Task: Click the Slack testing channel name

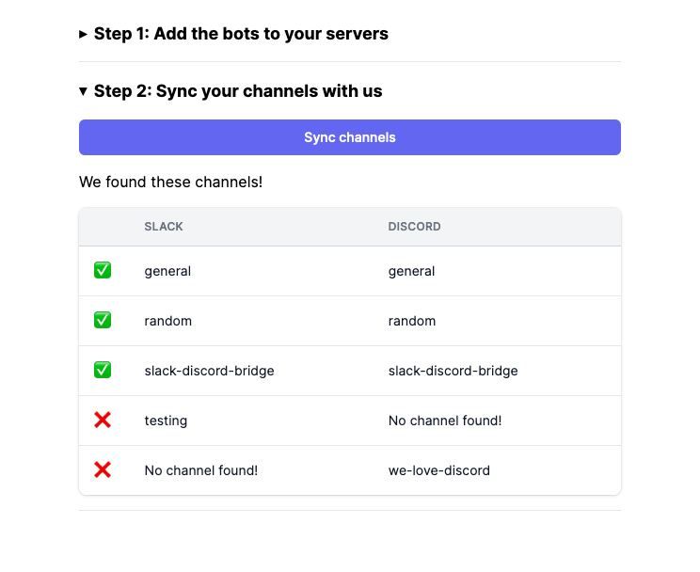Action: click(166, 421)
